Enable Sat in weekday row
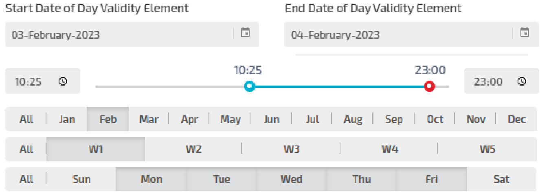 [x=501, y=179]
